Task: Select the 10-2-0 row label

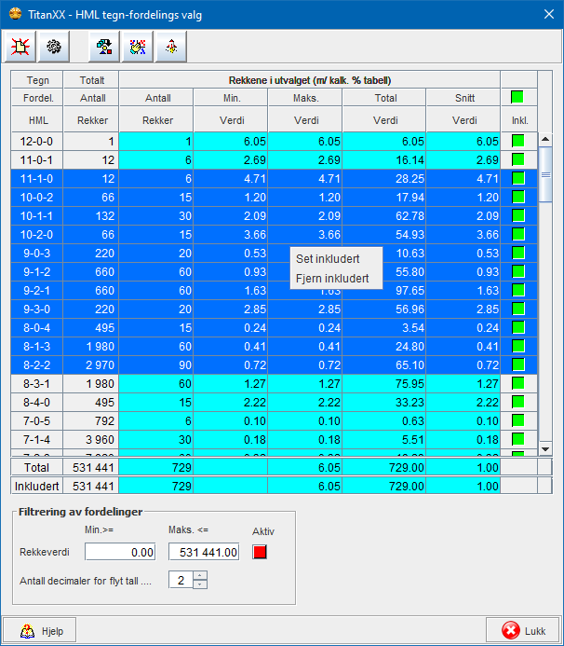Action: pos(36,234)
